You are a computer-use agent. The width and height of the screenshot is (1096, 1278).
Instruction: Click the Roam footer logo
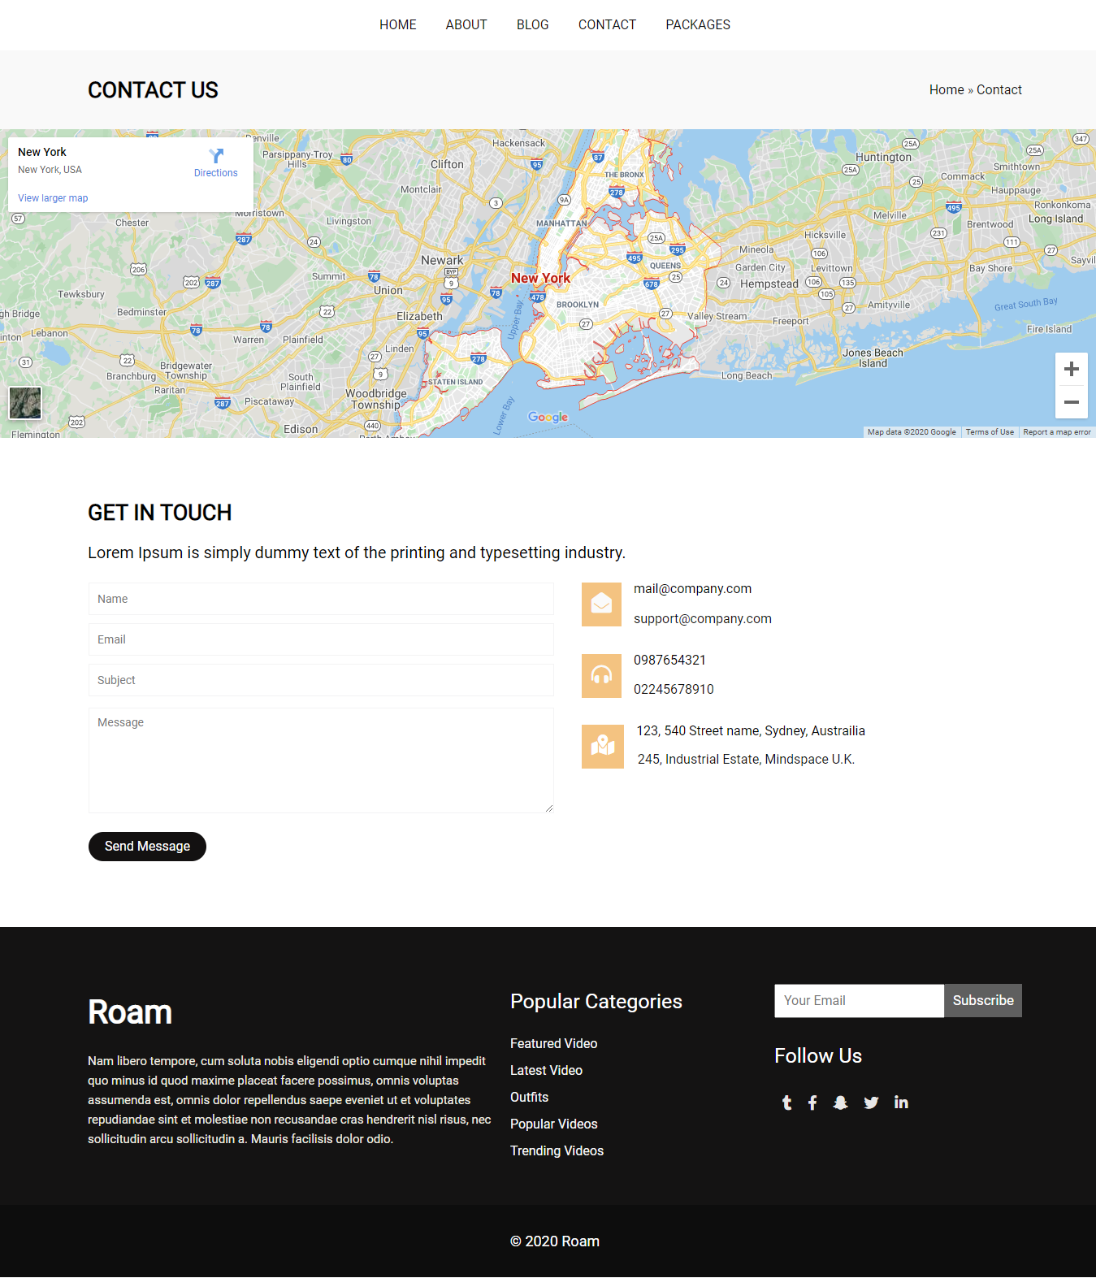pyautogui.click(x=130, y=1012)
